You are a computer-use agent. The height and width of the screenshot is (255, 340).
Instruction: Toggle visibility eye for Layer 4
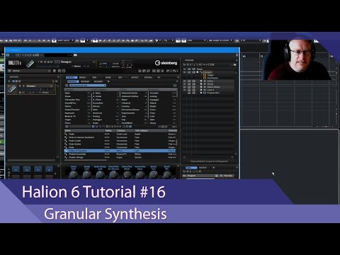185,90
